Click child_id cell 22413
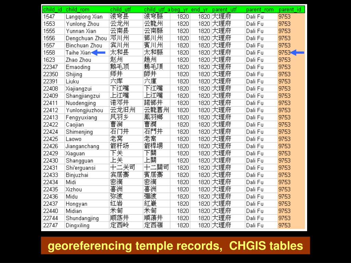Image resolution: width=351 pixels, height=263 pixels. point(53,117)
